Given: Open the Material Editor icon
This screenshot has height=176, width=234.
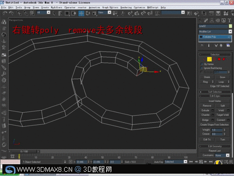Looking at the screenshot, I should pyautogui.click(x=226, y=13).
